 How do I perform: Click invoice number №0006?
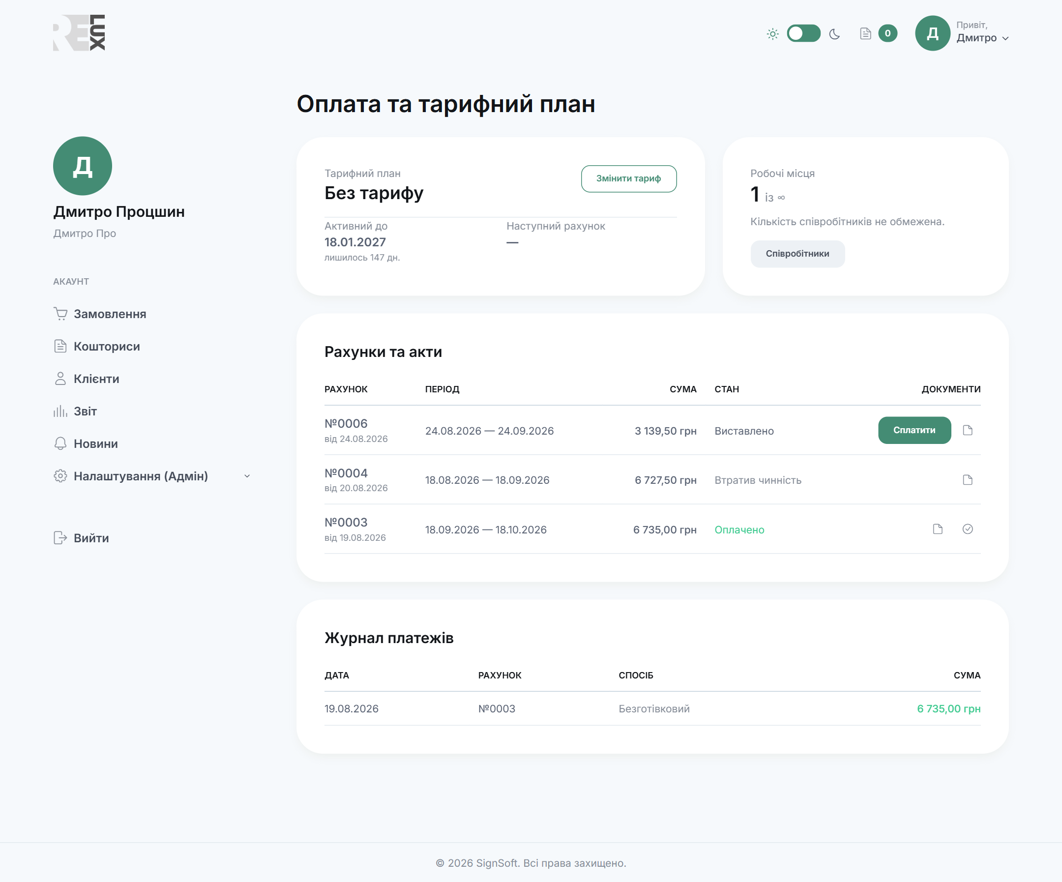(346, 424)
